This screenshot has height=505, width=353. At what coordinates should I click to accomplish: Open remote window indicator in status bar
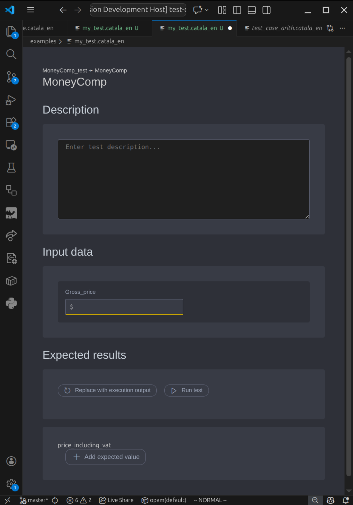(x=8, y=500)
